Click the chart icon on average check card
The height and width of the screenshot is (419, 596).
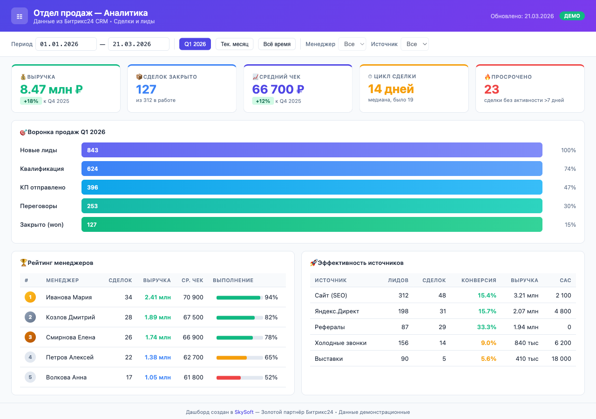point(255,77)
